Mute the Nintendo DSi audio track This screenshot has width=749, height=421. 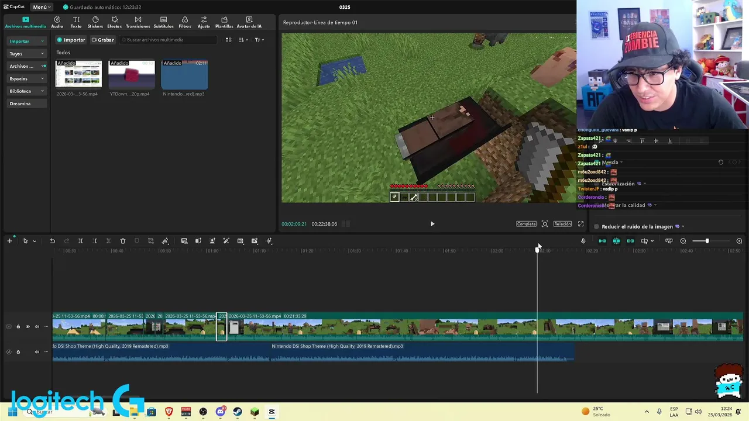coord(37,352)
